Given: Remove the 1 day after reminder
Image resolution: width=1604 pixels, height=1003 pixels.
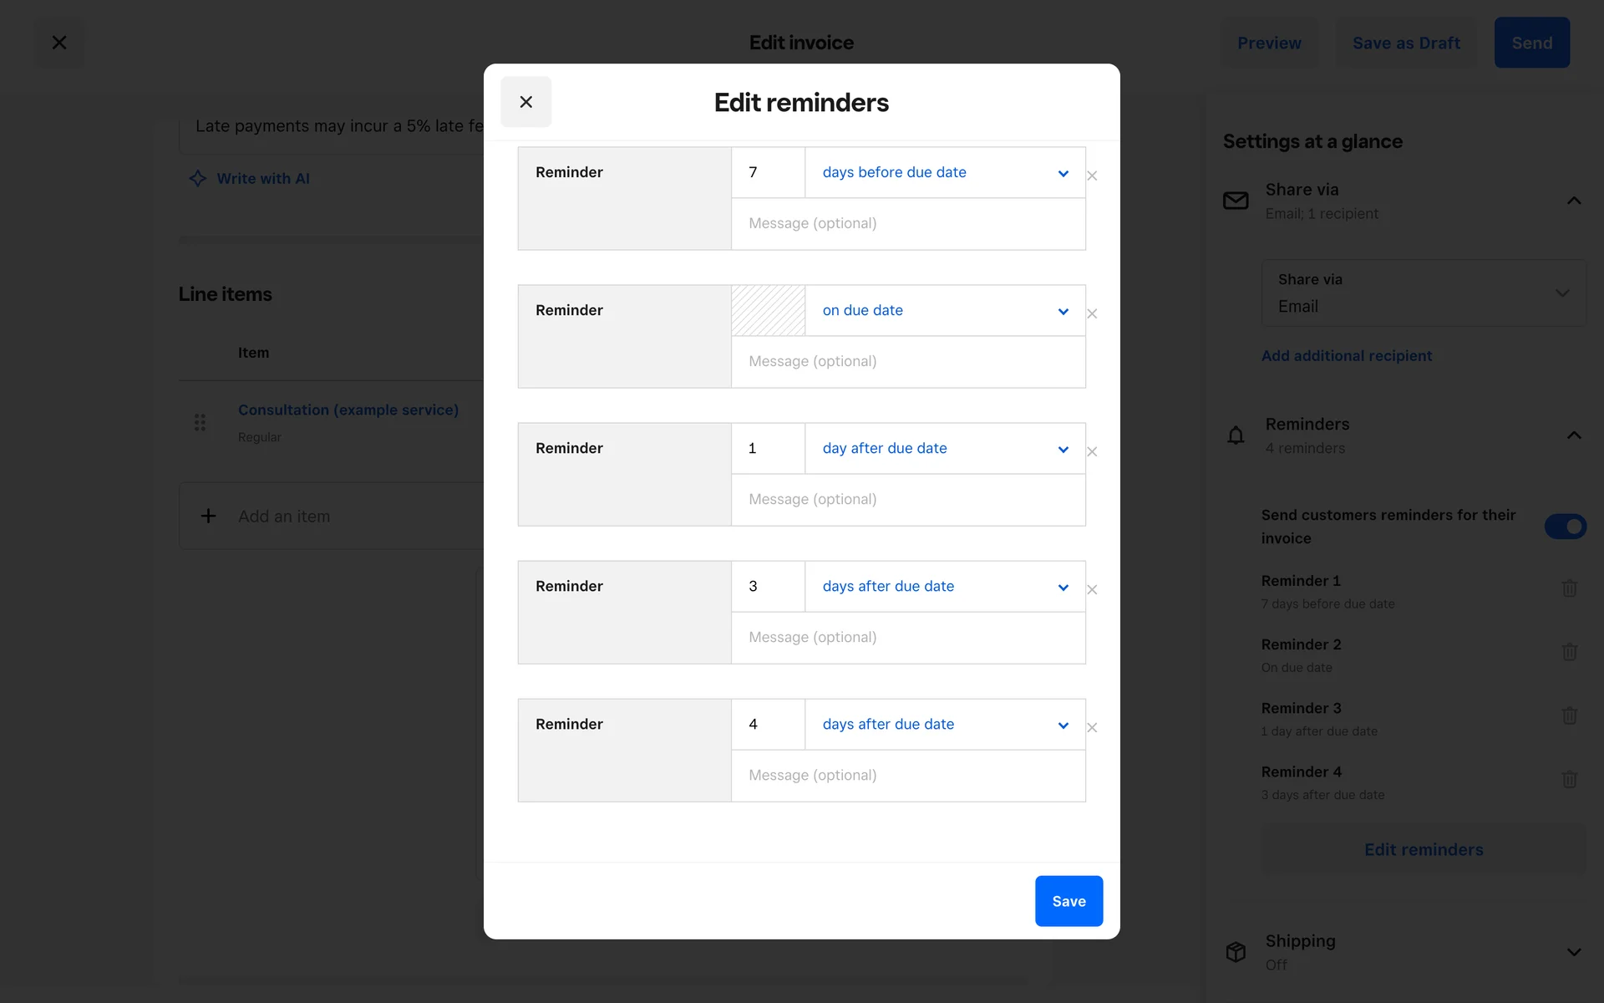Looking at the screenshot, I should point(1092,451).
